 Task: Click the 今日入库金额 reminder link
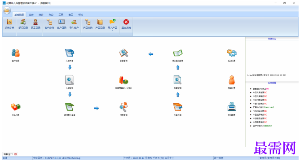click(x=260, y=92)
